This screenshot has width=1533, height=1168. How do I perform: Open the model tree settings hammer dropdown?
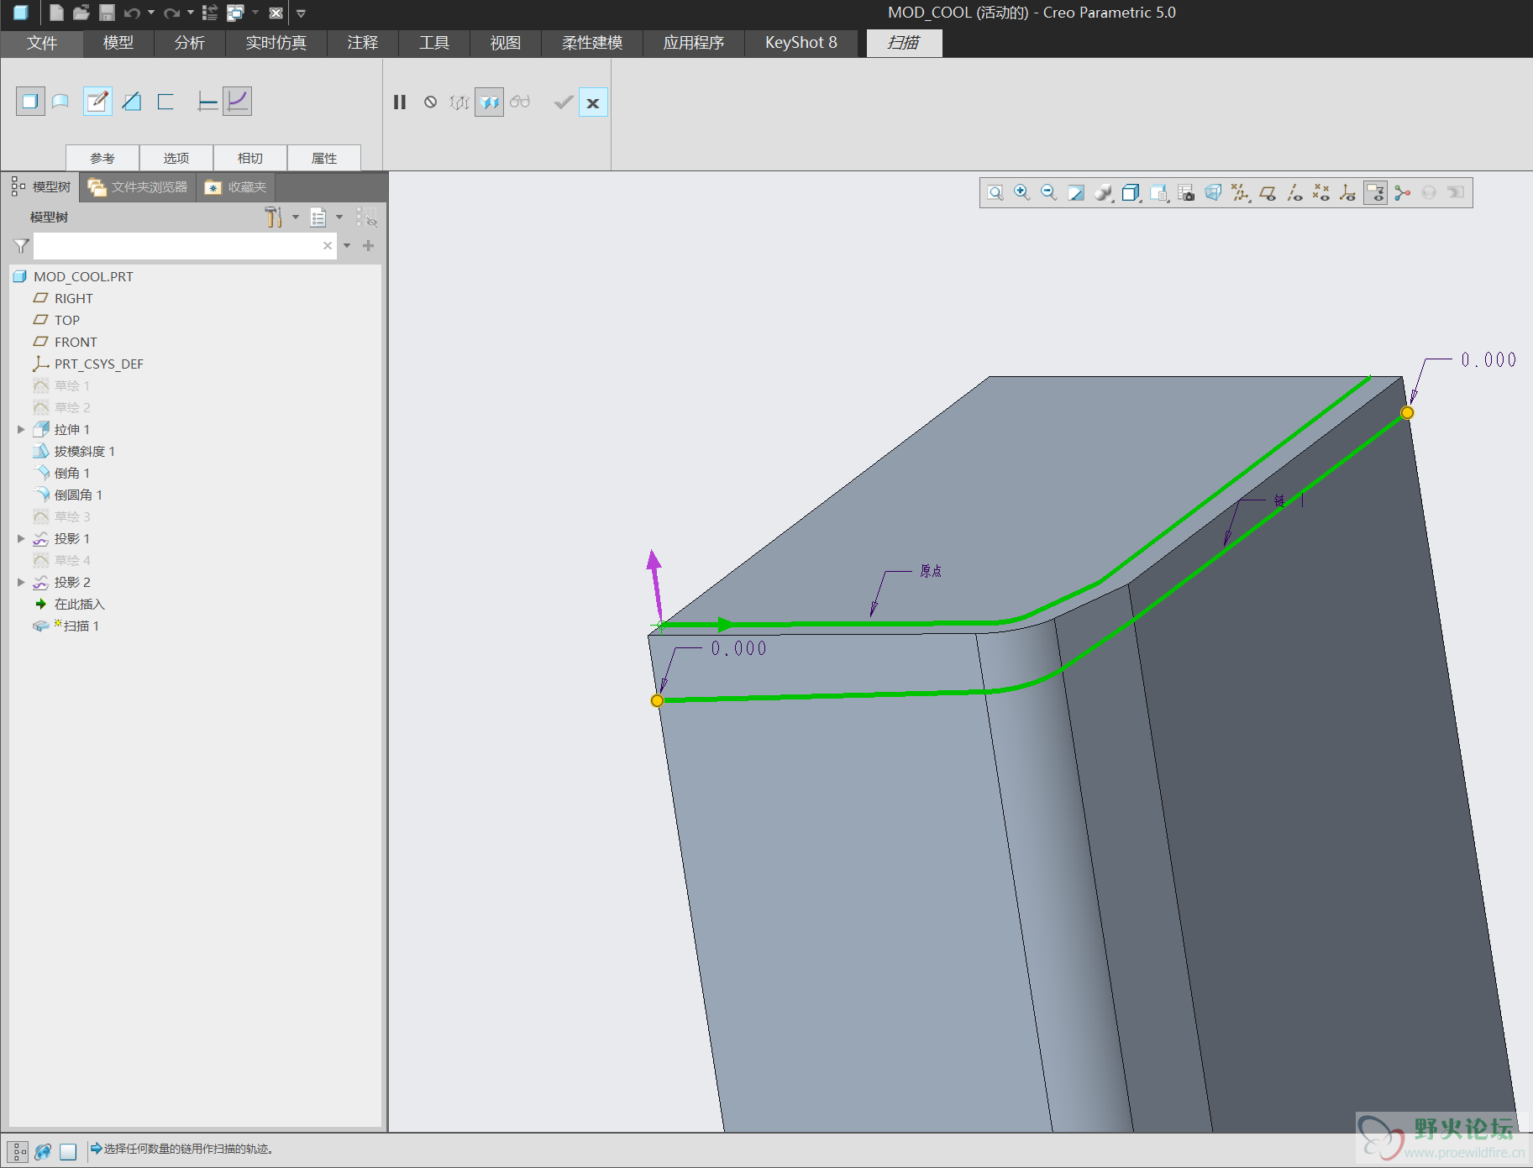pyautogui.click(x=281, y=217)
